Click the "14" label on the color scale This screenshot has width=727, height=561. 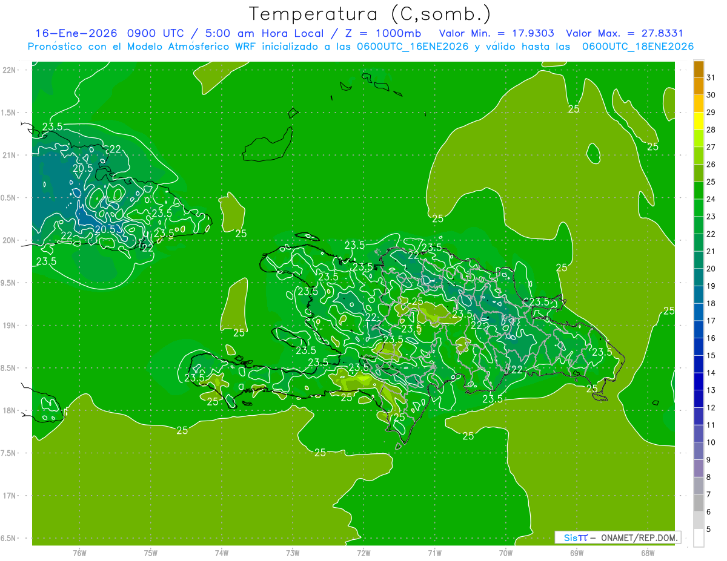click(x=711, y=373)
